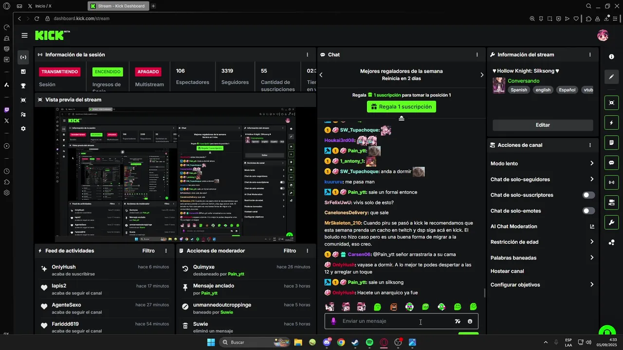Click the info circle icon in right rail
The height and width of the screenshot is (350, 623).
(611, 57)
